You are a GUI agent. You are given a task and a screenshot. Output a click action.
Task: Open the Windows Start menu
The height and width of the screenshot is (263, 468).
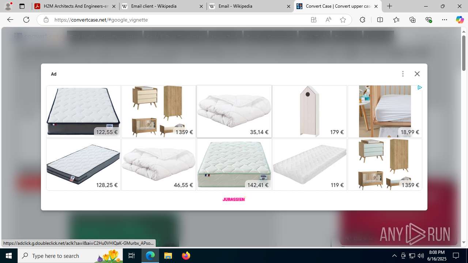click(x=9, y=256)
